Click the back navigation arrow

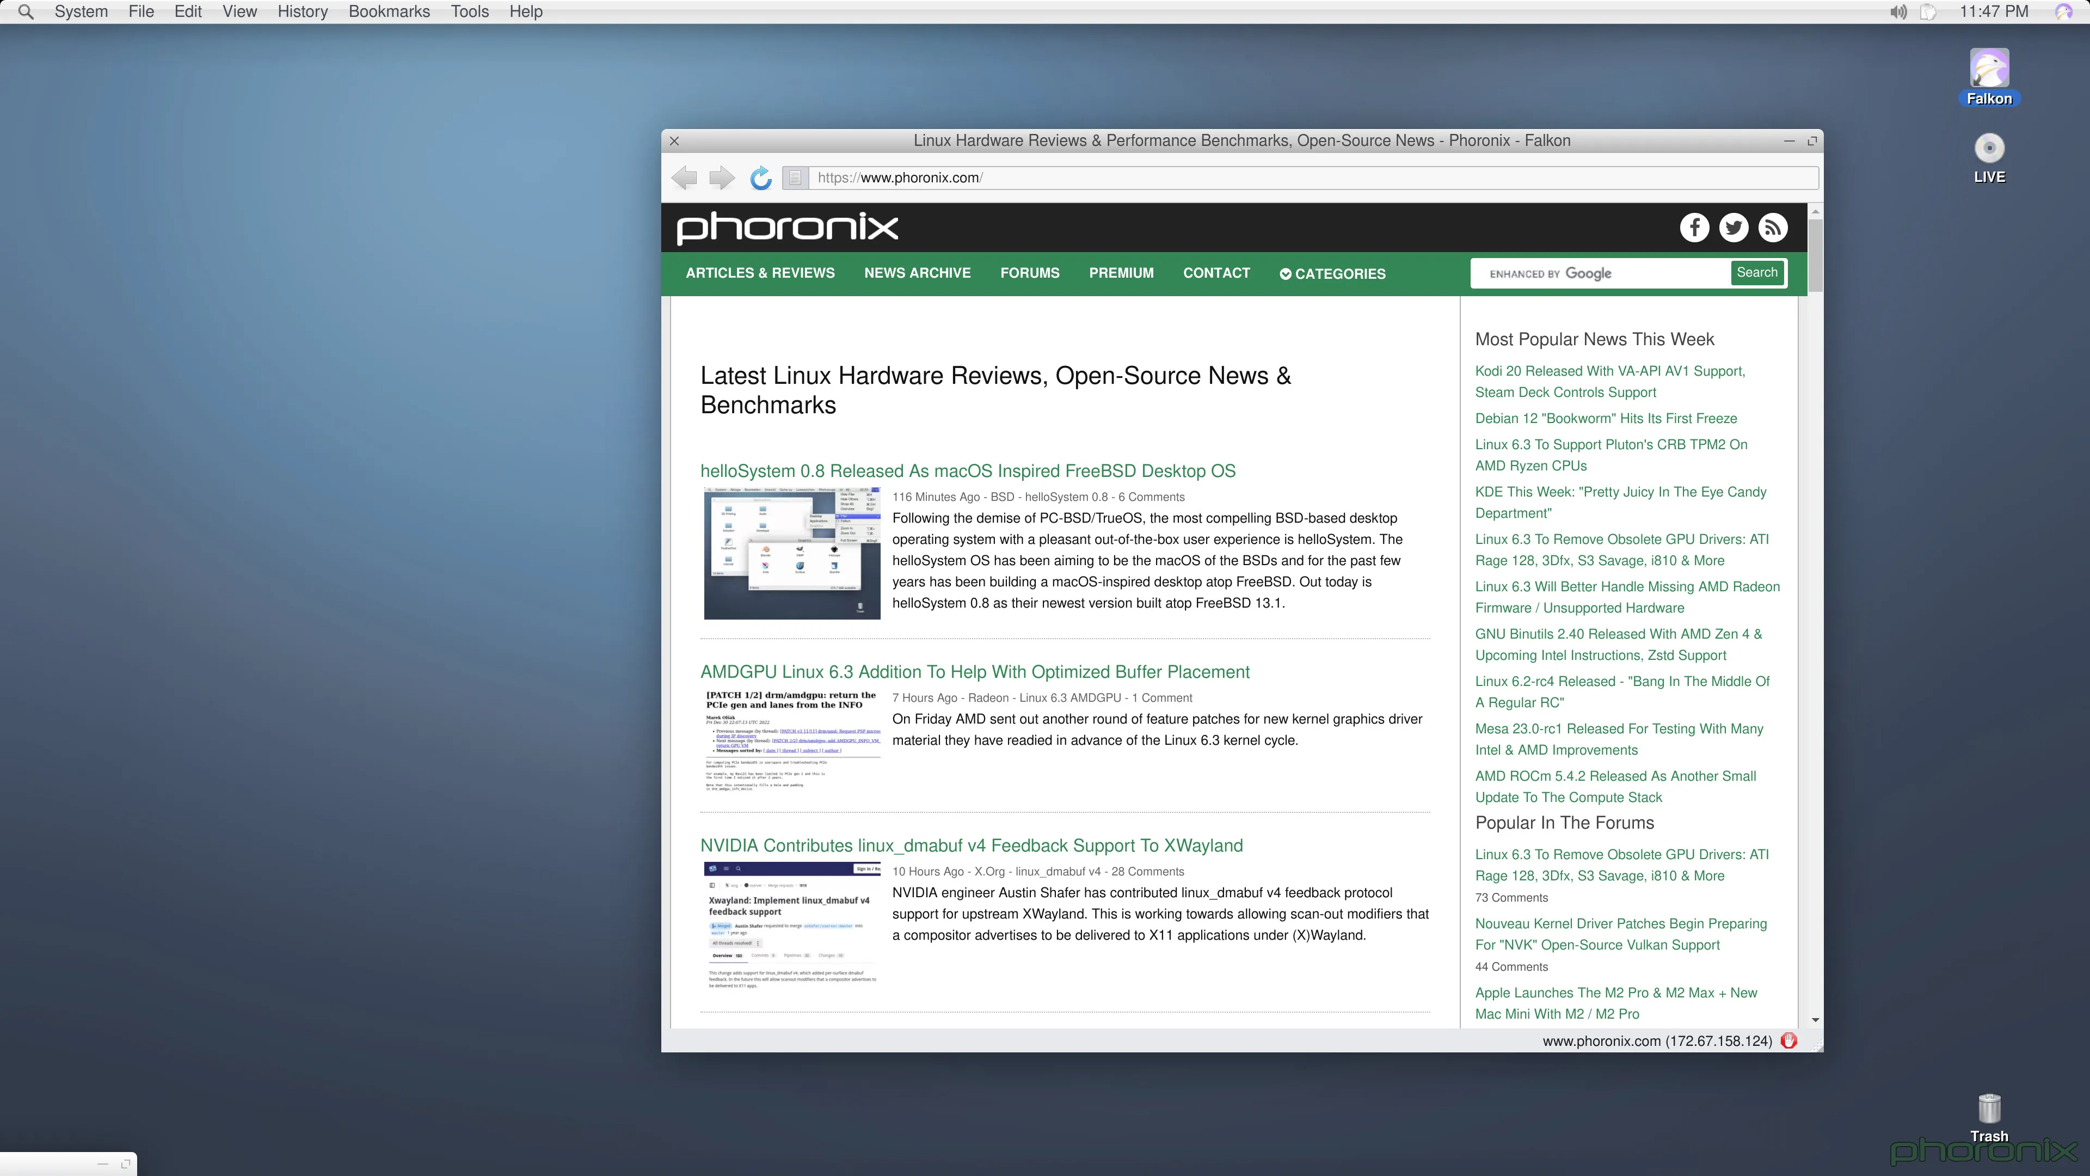684,177
